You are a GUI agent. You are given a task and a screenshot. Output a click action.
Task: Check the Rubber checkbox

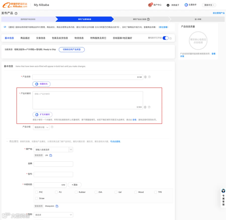(76, 192)
